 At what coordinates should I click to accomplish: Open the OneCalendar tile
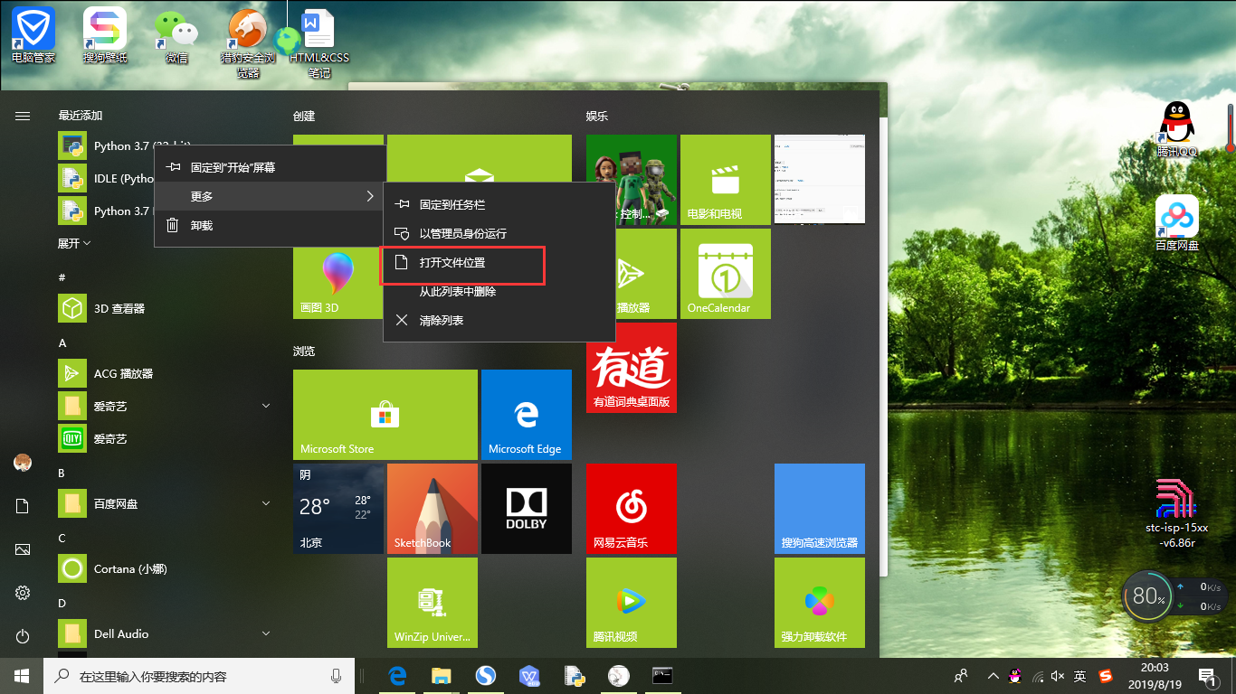coord(726,274)
